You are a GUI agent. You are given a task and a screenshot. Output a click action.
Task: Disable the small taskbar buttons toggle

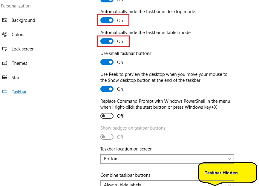click(107, 62)
